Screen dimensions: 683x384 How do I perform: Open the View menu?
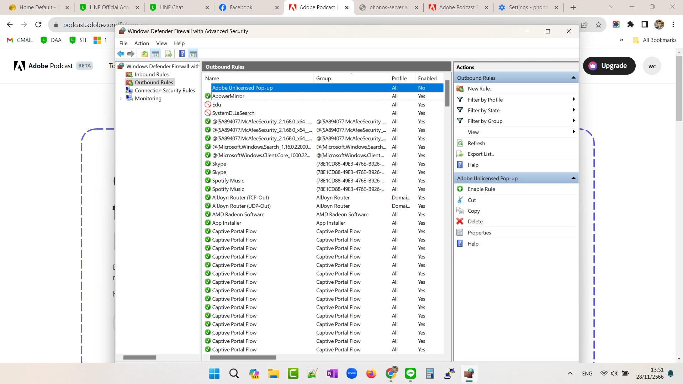coord(161,43)
